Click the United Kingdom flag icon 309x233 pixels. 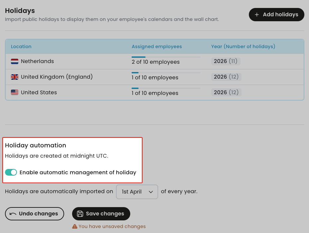[x=14, y=77]
